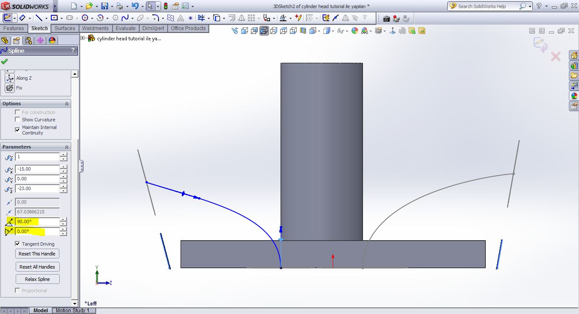
Task: Switch to the Surfaces tab
Action: [x=65, y=28]
